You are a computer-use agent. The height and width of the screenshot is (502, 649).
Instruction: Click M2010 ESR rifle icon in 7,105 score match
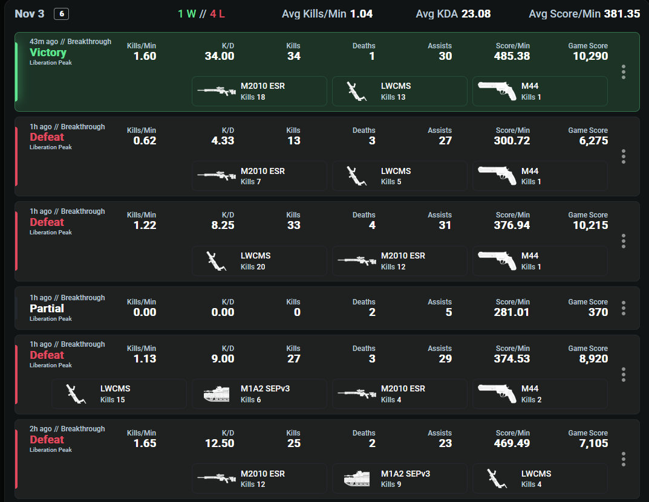click(217, 478)
